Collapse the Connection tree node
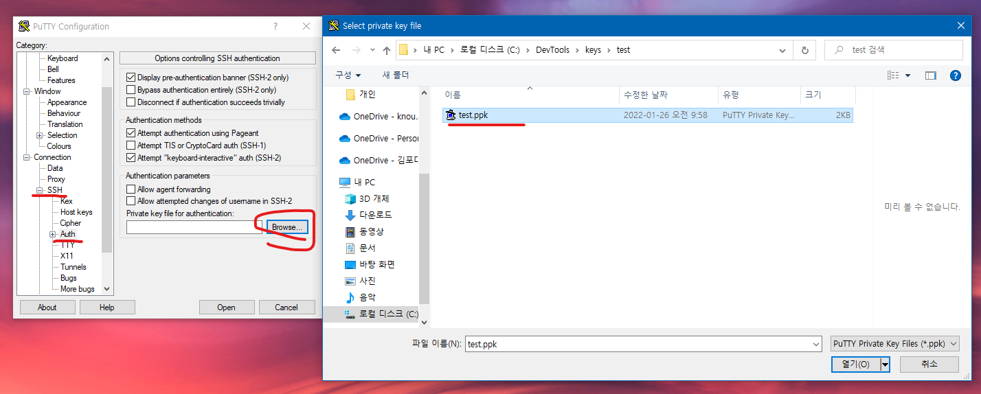Image resolution: width=981 pixels, height=394 pixels. pos(27,157)
